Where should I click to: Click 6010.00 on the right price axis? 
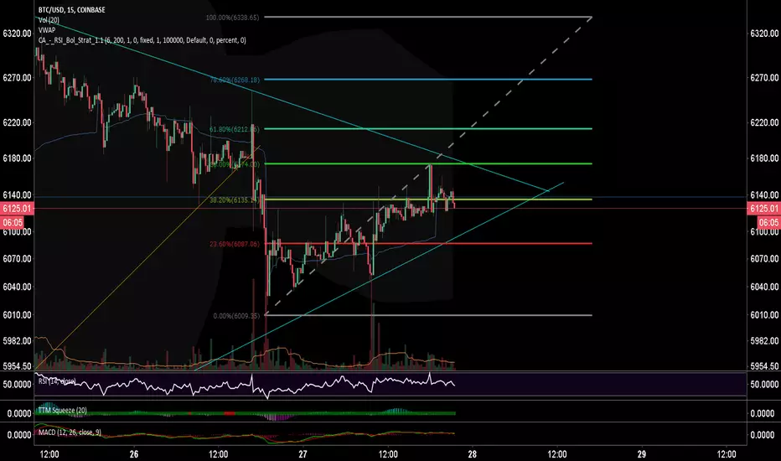[764, 315]
